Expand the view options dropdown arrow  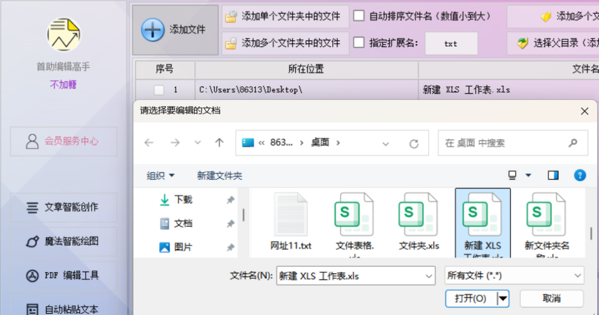point(528,176)
